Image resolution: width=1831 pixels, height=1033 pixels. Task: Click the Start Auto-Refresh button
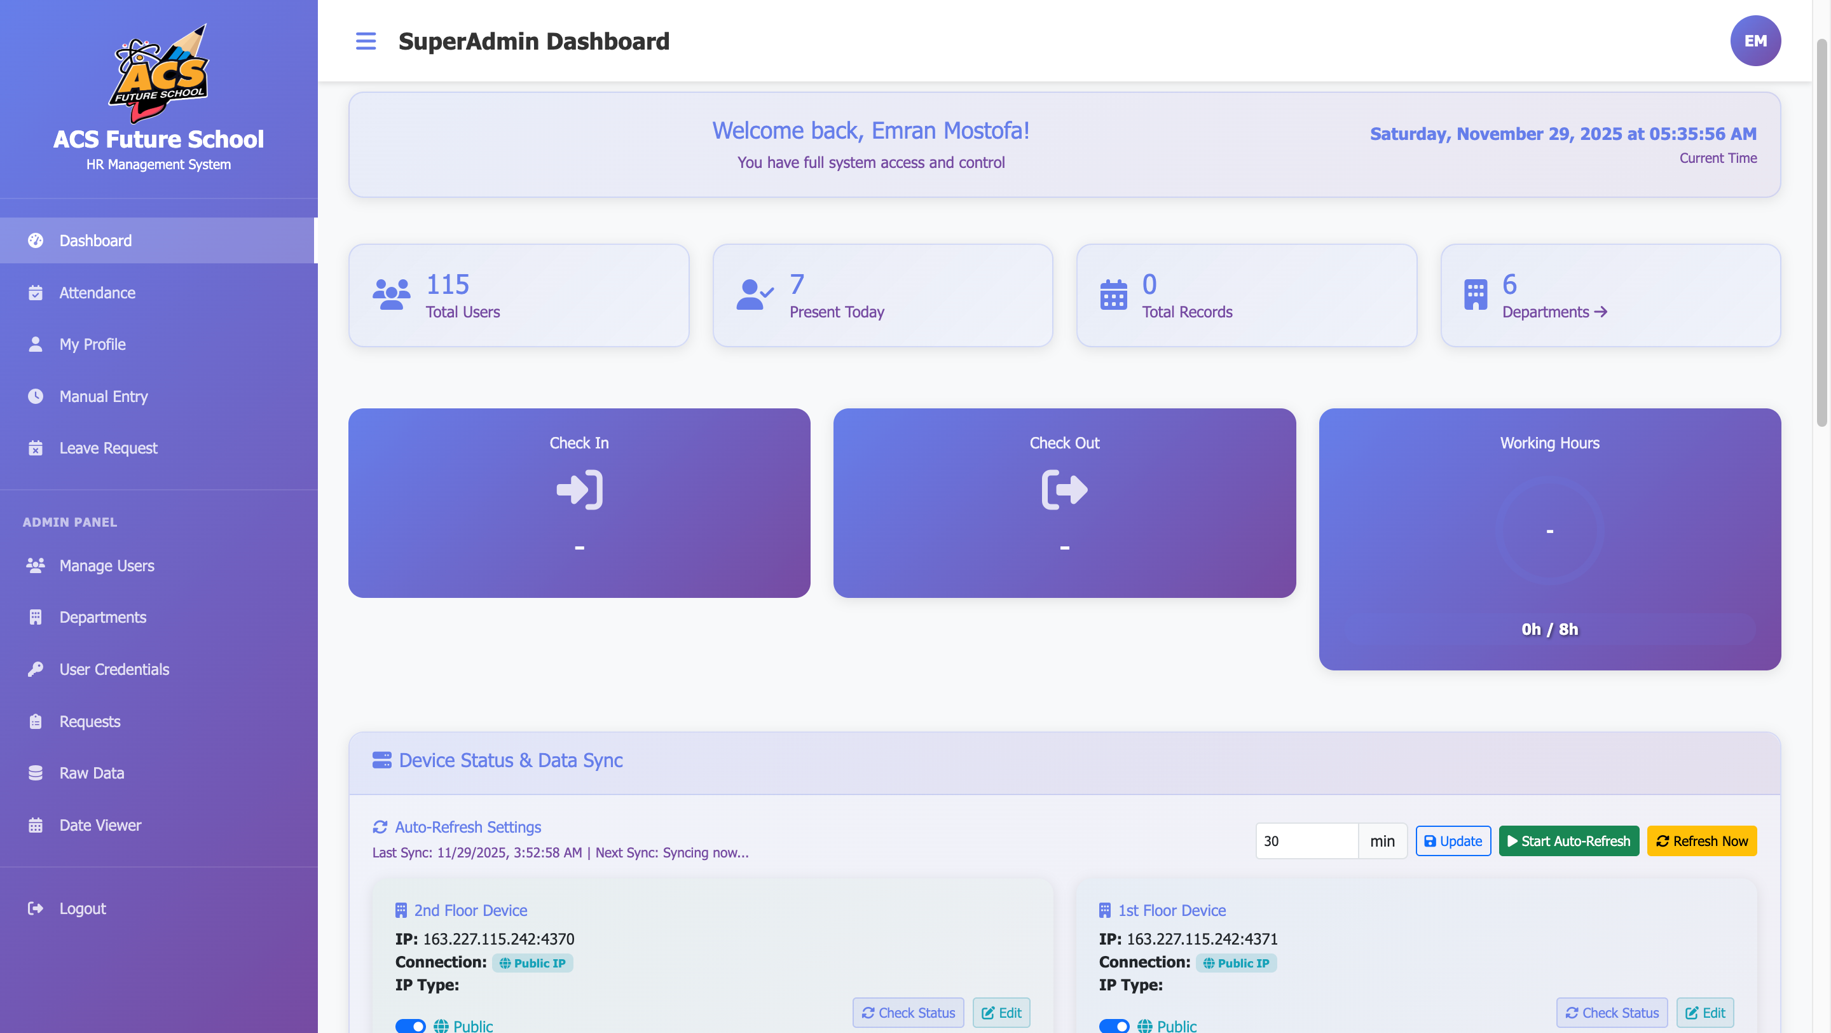(x=1568, y=840)
